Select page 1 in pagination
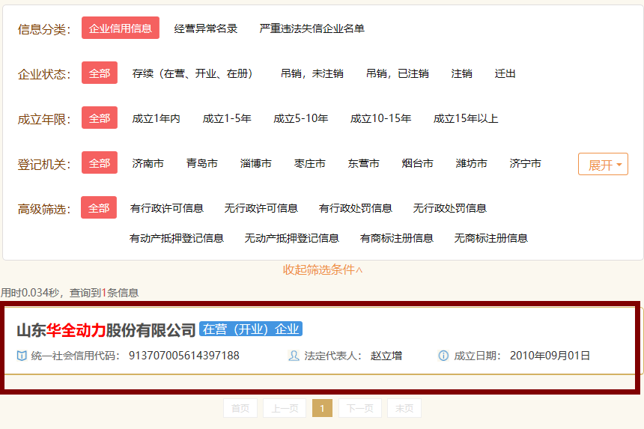The height and width of the screenshot is (429, 644). (323, 408)
